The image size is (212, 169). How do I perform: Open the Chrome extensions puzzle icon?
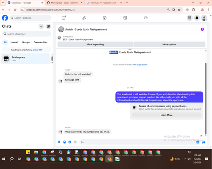pos(193,10)
